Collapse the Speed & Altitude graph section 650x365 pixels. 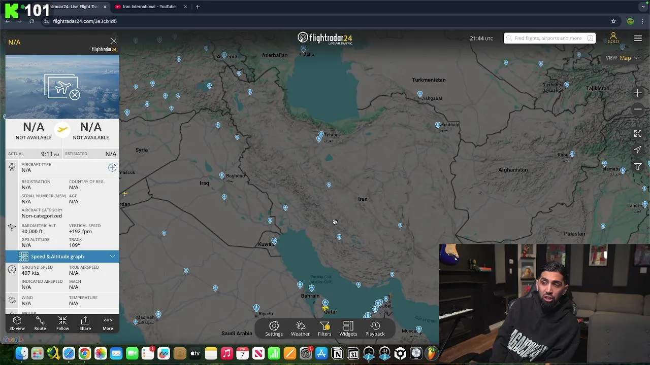click(62, 257)
